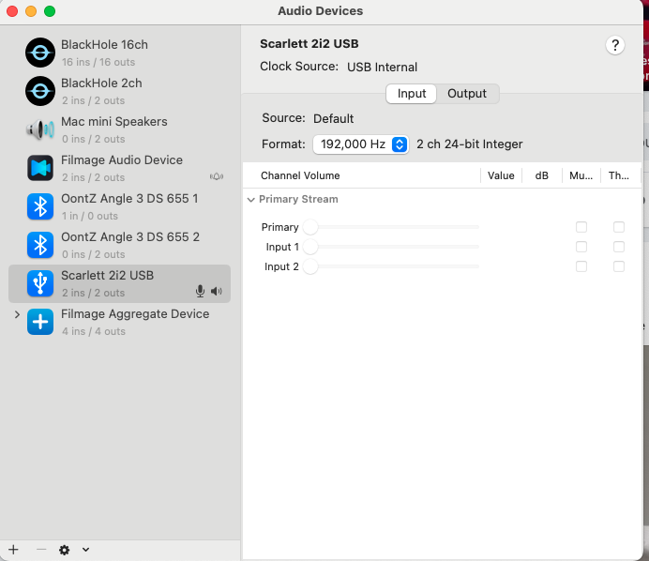Toggle Thru checkbox for Primary channel
Image resolution: width=649 pixels, height=561 pixels.
click(x=619, y=227)
